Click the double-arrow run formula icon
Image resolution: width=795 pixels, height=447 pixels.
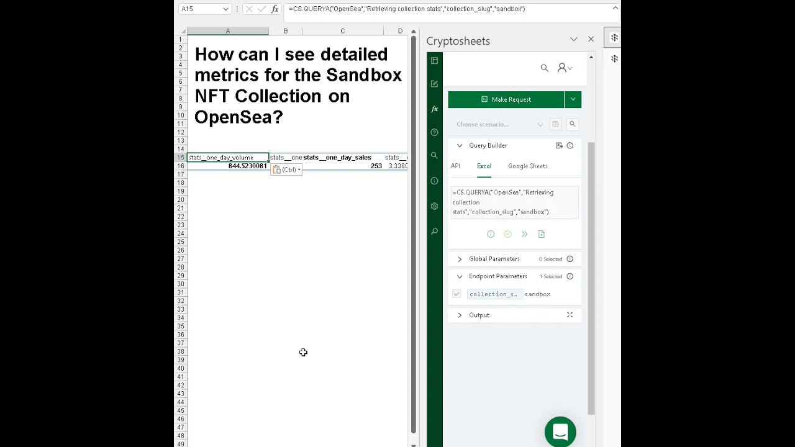coord(524,234)
